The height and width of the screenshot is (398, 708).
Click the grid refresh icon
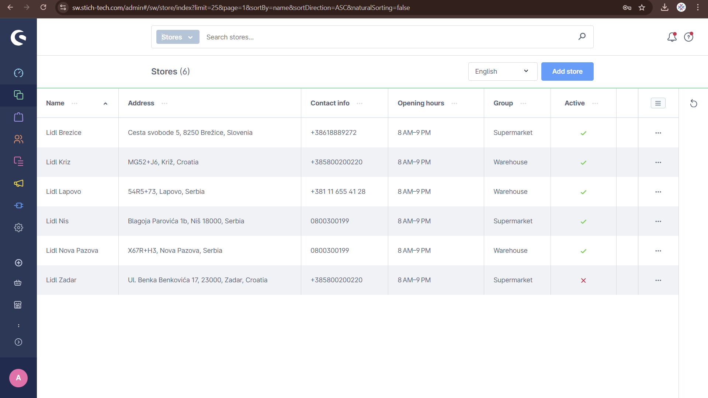[694, 104]
